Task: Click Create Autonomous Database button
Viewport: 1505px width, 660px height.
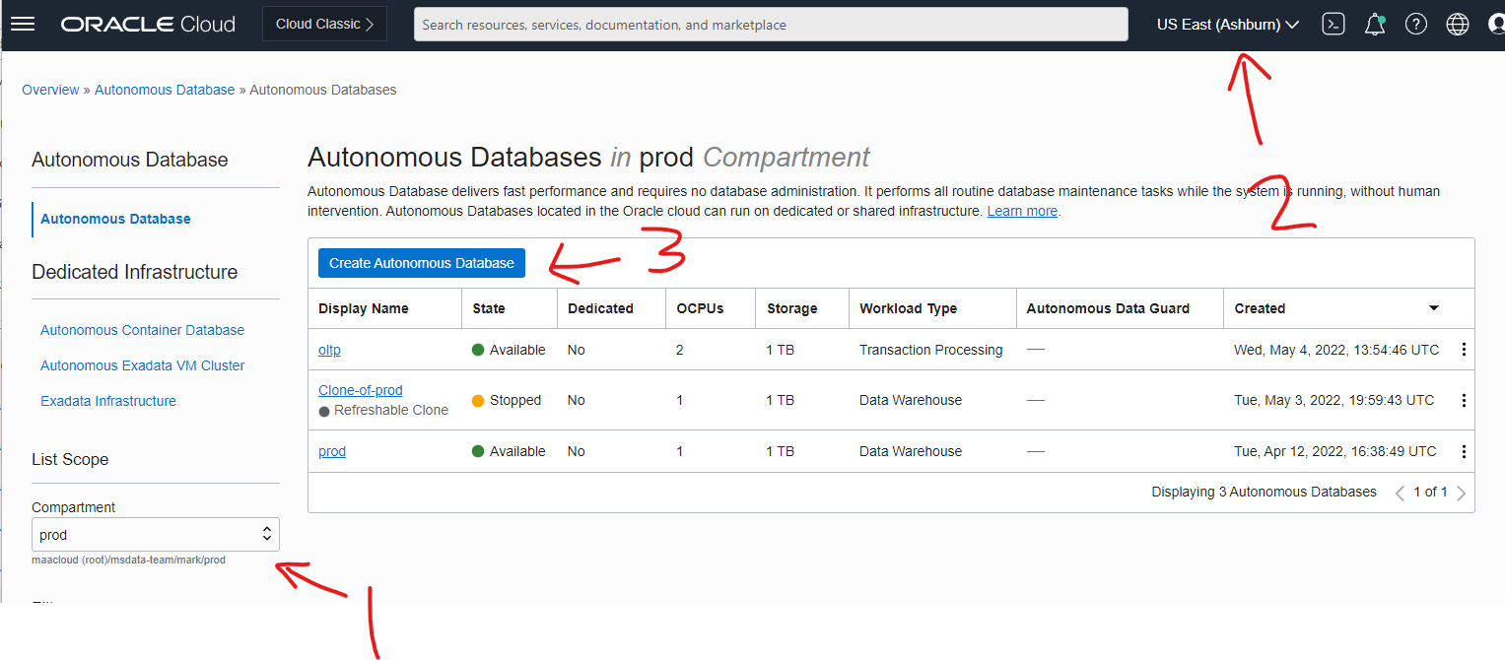Action: 421,263
